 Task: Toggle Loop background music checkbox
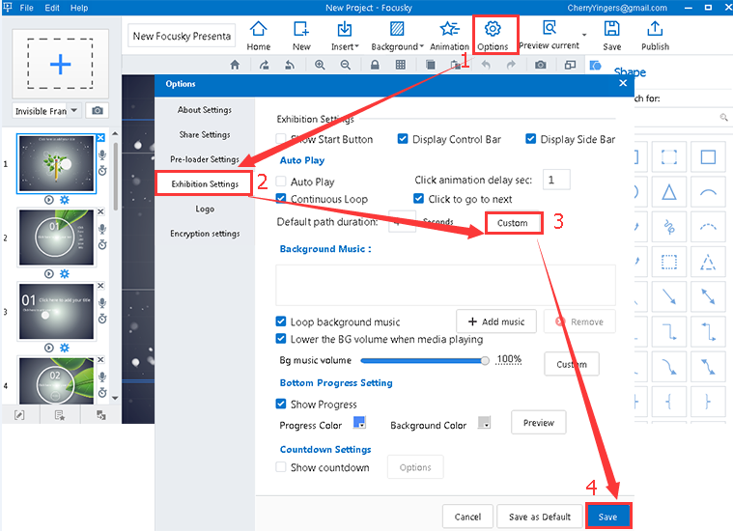coord(281,321)
